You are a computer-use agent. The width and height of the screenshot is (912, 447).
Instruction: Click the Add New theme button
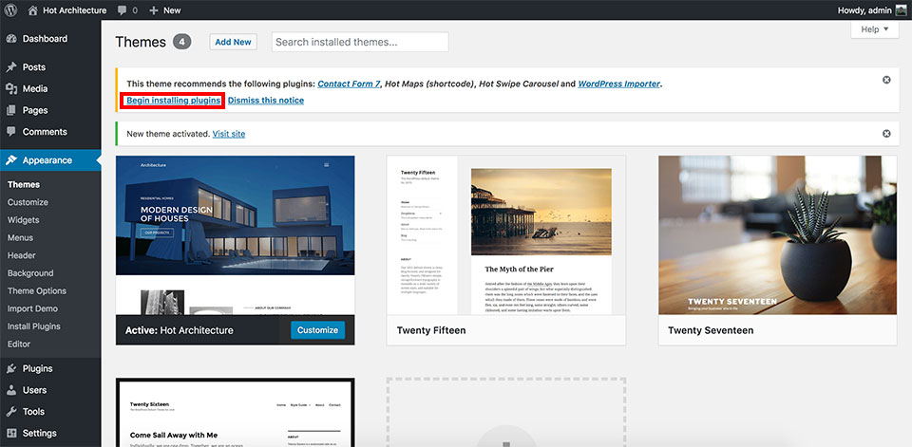point(234,42)
